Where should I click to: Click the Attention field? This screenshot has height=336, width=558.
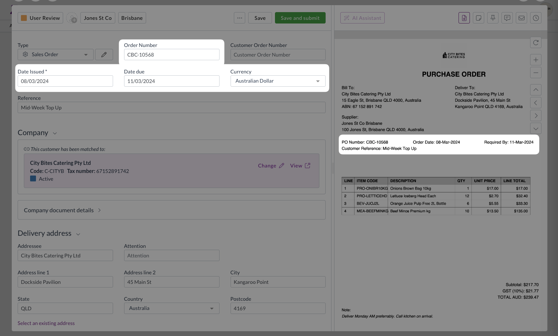click(171, 255)
